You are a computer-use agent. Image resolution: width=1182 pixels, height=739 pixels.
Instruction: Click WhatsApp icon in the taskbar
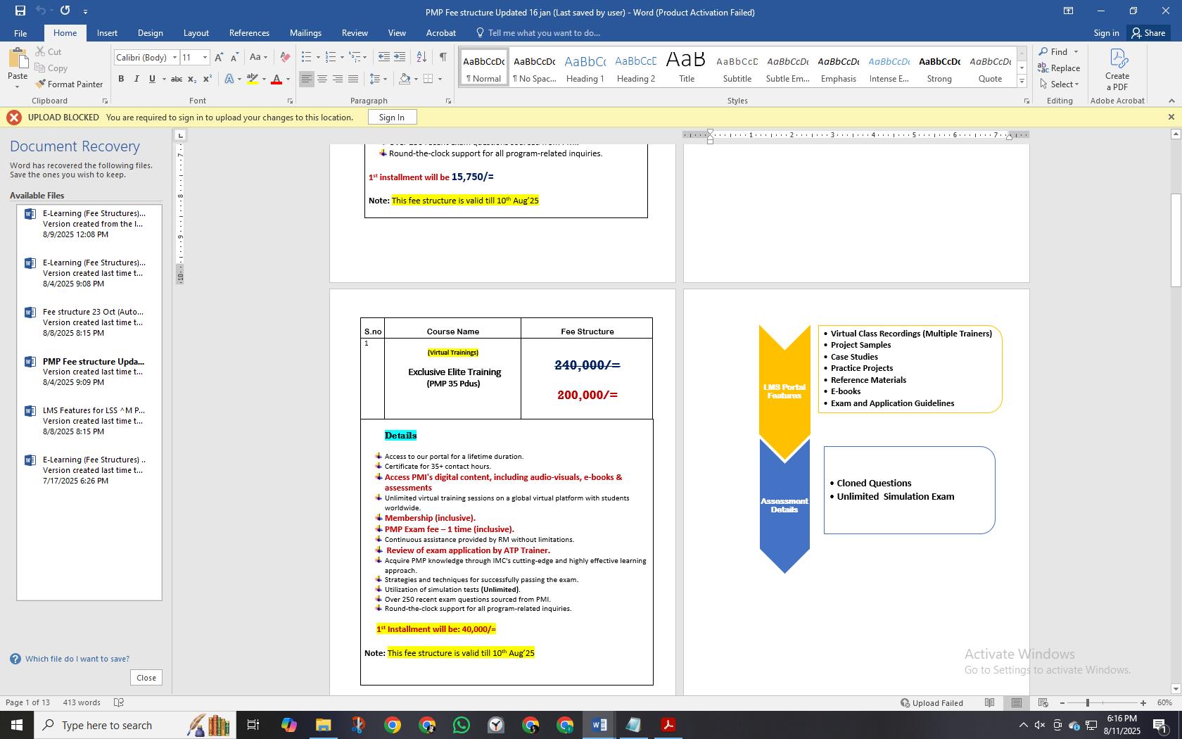point(462,725)
